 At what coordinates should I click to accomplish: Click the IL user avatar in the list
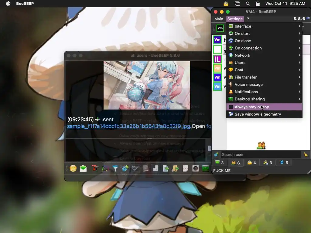(217, 59)
